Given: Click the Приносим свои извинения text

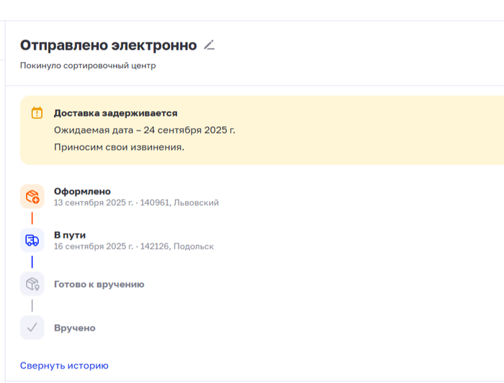Looking at the screenshot, I should [120, 147].
